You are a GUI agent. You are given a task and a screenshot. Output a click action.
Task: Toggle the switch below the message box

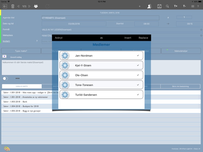[x=5, y=78]
